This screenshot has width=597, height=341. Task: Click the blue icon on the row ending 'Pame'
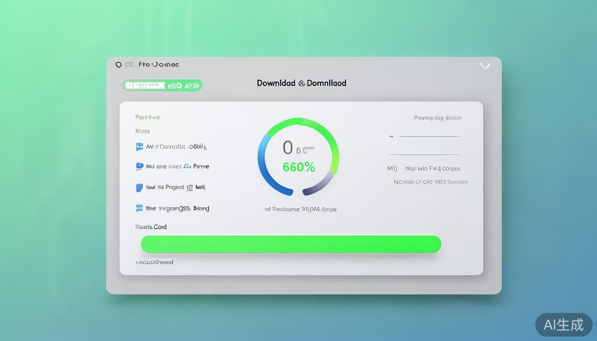point(139,167)
